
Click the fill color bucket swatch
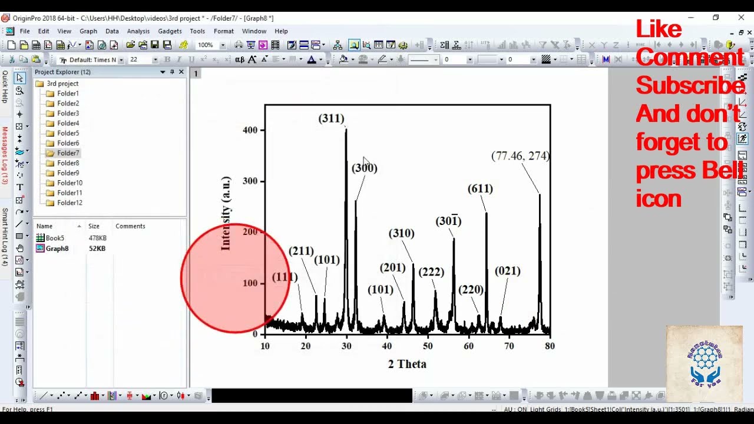(x=344, y=59)
